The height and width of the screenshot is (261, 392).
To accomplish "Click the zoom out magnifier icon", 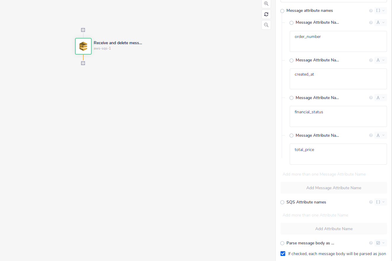I will click(266, 25).
